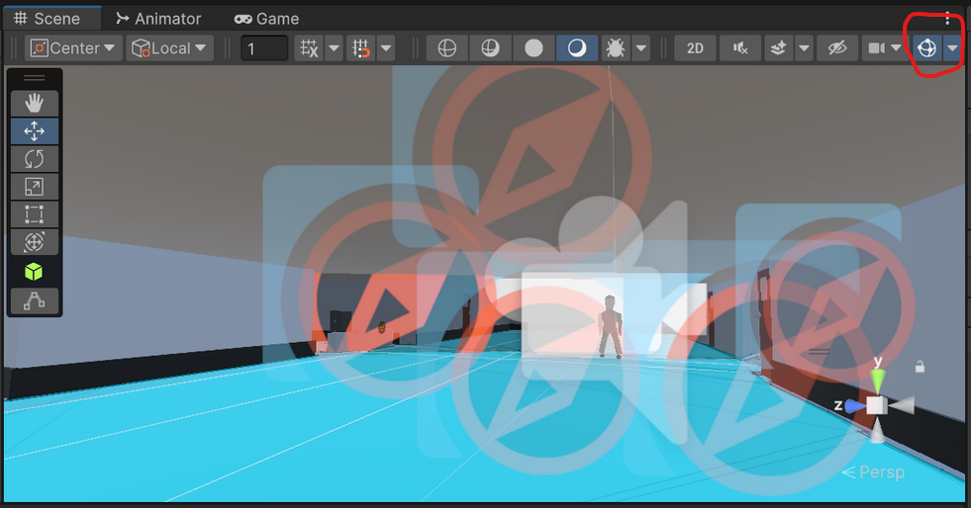
Task: Select the Move tool
Action: (34, 131)
